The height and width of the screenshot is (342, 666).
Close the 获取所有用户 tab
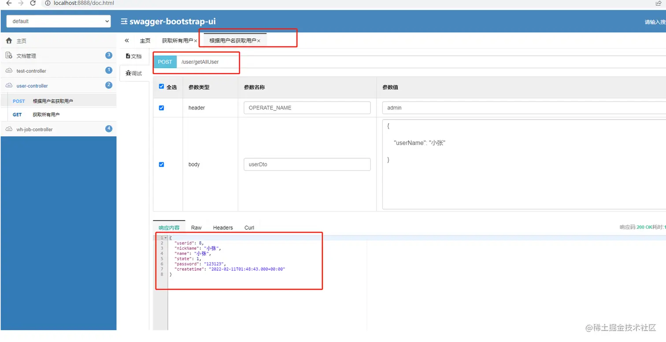196,41
